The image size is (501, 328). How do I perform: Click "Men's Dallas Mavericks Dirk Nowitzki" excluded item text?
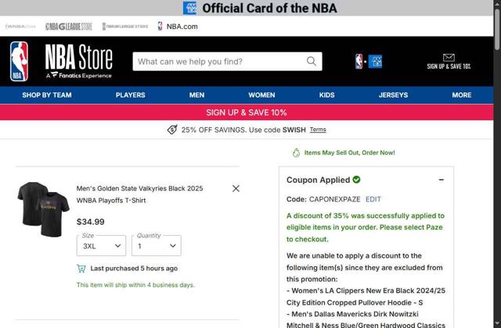[366, 319]
